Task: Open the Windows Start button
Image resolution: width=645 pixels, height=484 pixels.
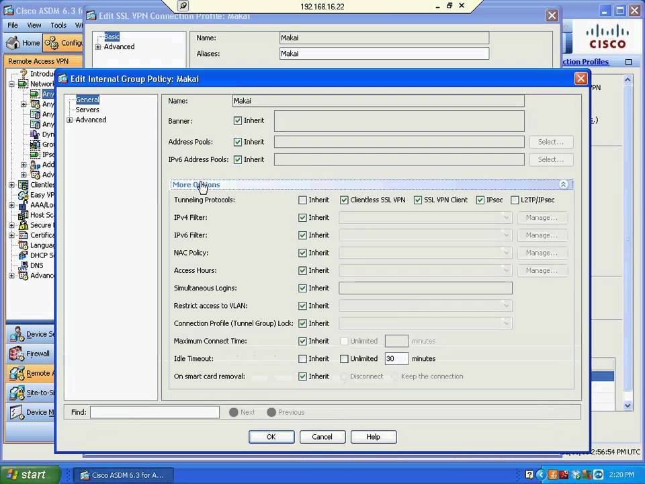Action: coord(29,475)
